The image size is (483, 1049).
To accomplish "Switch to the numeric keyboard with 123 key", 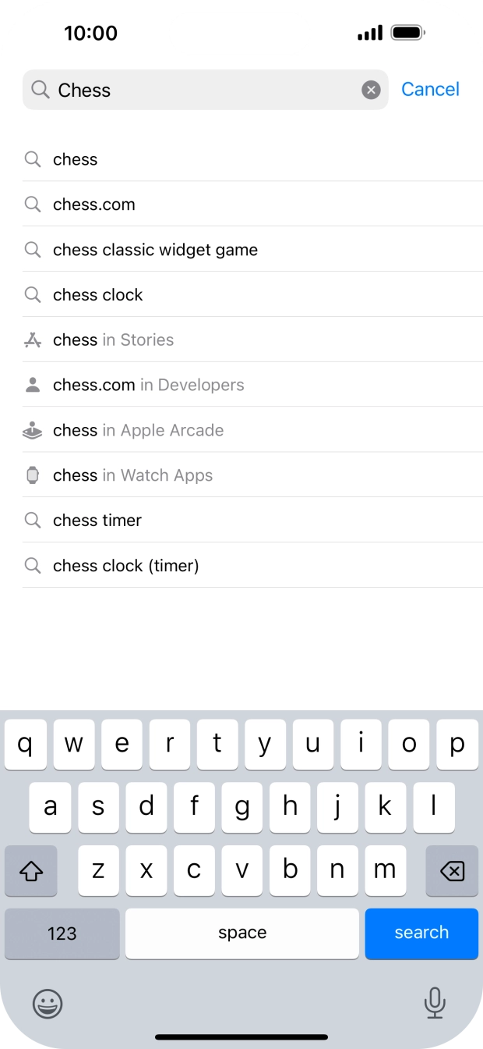I will point(62,933).
